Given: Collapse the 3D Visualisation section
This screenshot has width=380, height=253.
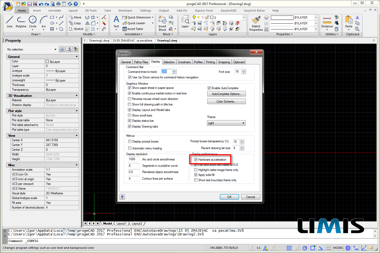Looking at the screenshot, I should [77, 95].
